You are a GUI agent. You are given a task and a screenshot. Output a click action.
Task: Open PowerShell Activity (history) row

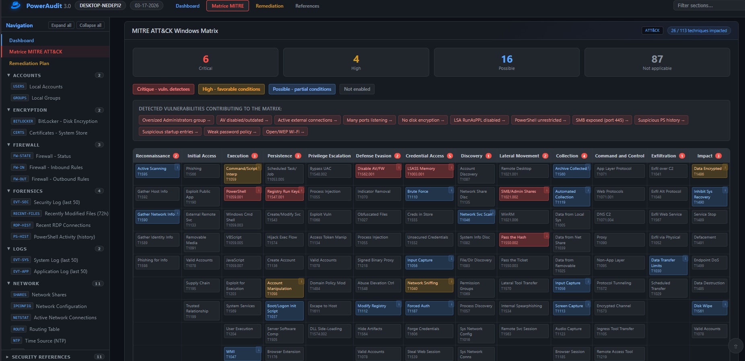(56, 237)
